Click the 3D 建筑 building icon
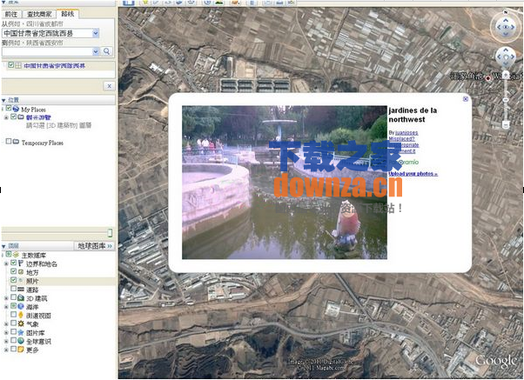The height and width of the screenshot is (380, 524). (21, 297)
